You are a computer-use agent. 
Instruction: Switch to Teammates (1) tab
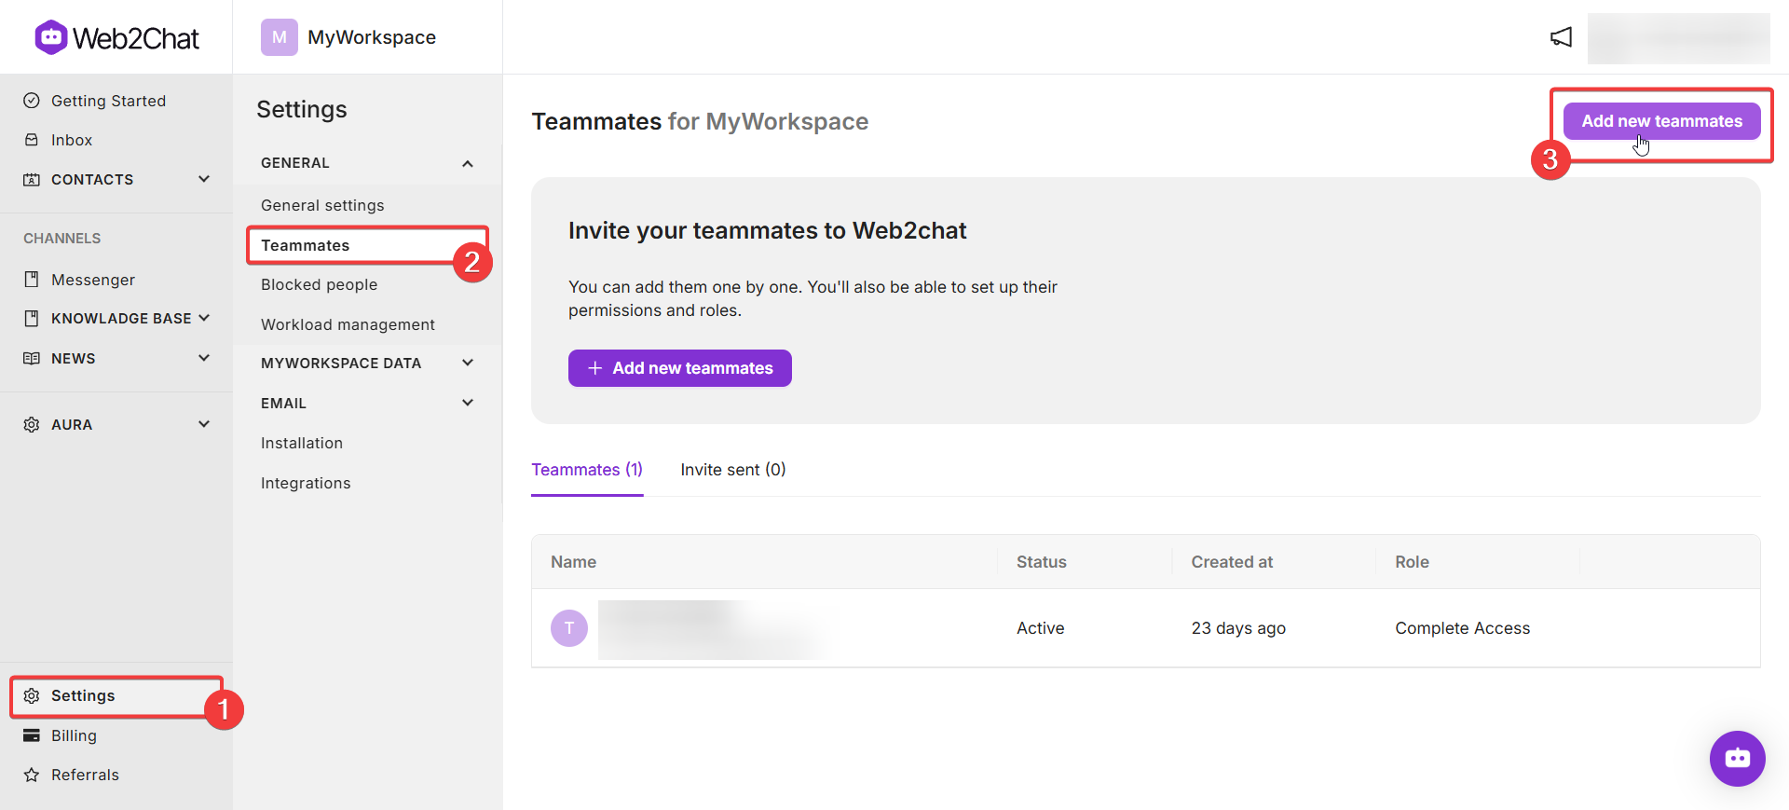click(x=587, y=470)
